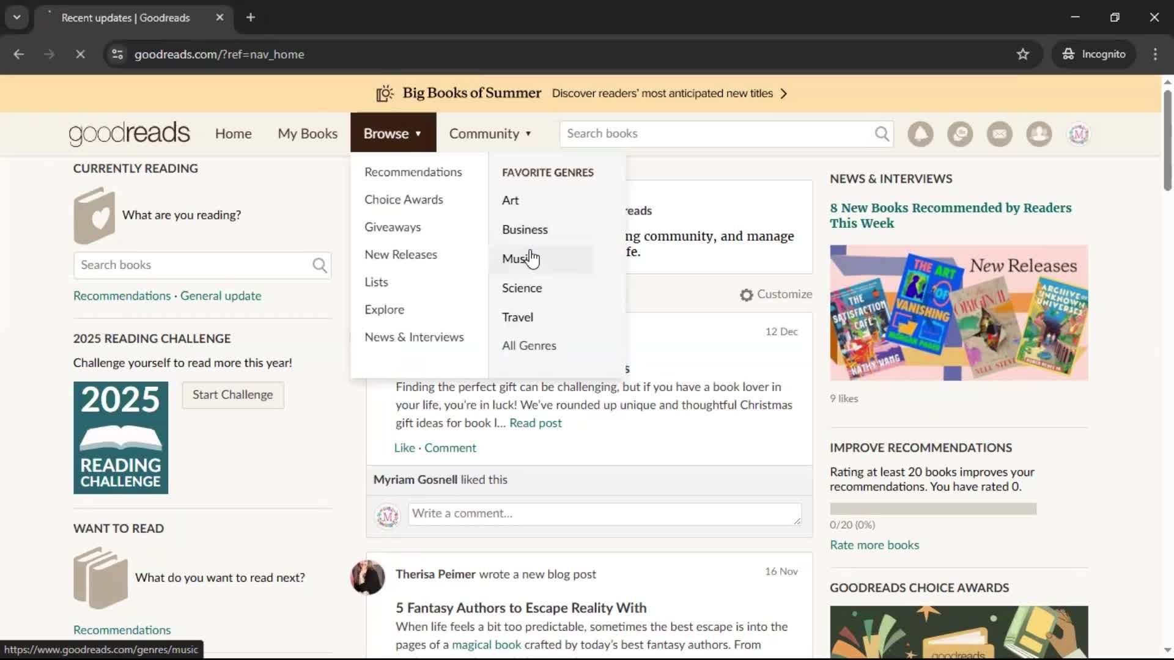Select Lists in the Browse menu

point(376,282)
